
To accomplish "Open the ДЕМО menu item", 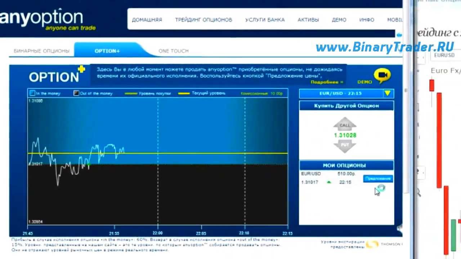I will click(x=339, y=20).
